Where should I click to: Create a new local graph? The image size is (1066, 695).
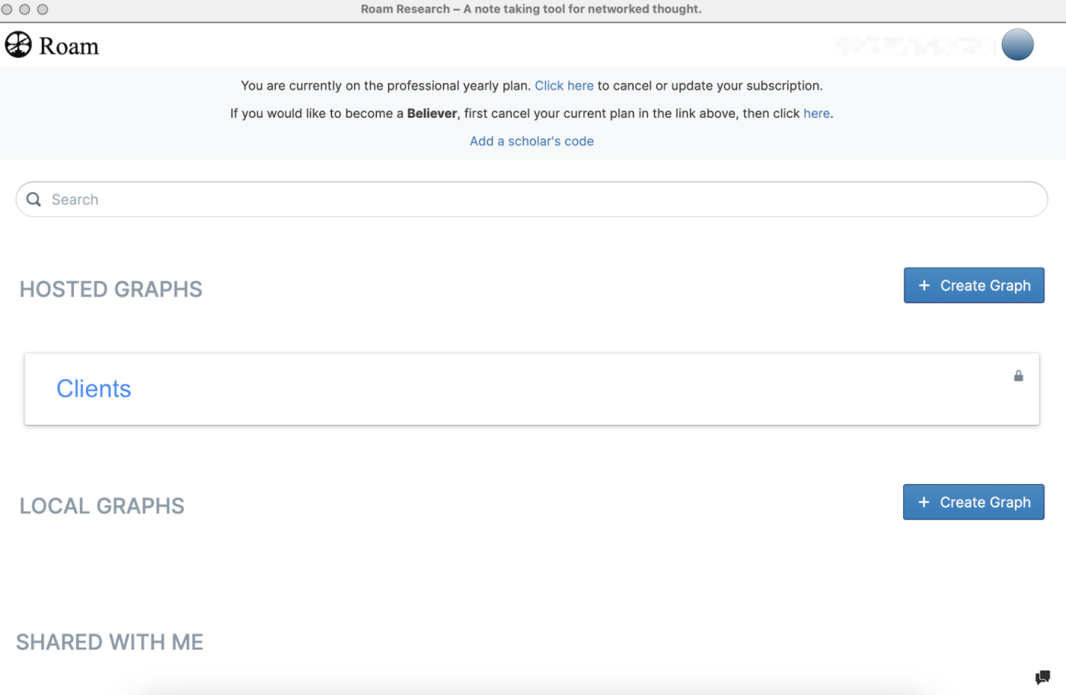(973, 502)
